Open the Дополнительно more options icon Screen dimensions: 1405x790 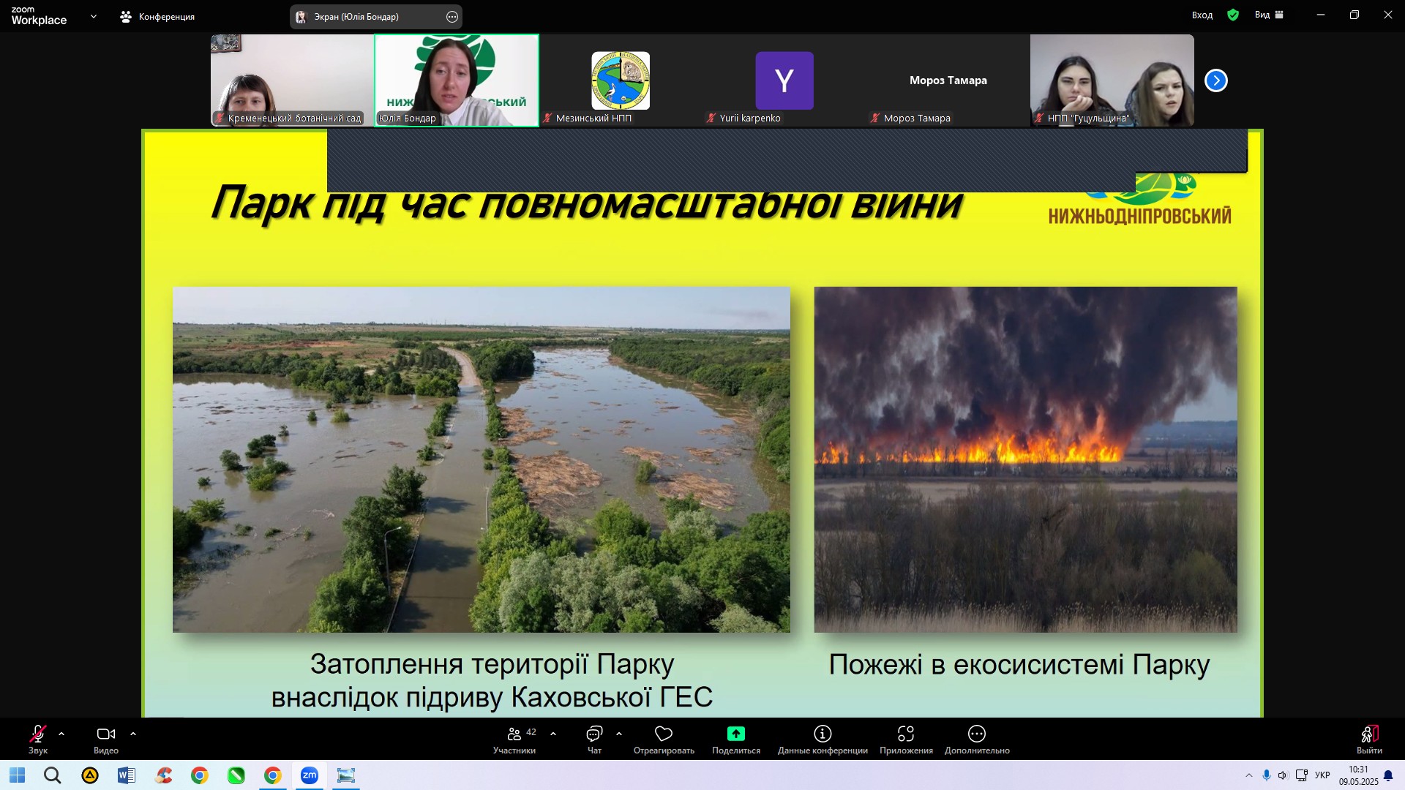[x=977, y=734]
